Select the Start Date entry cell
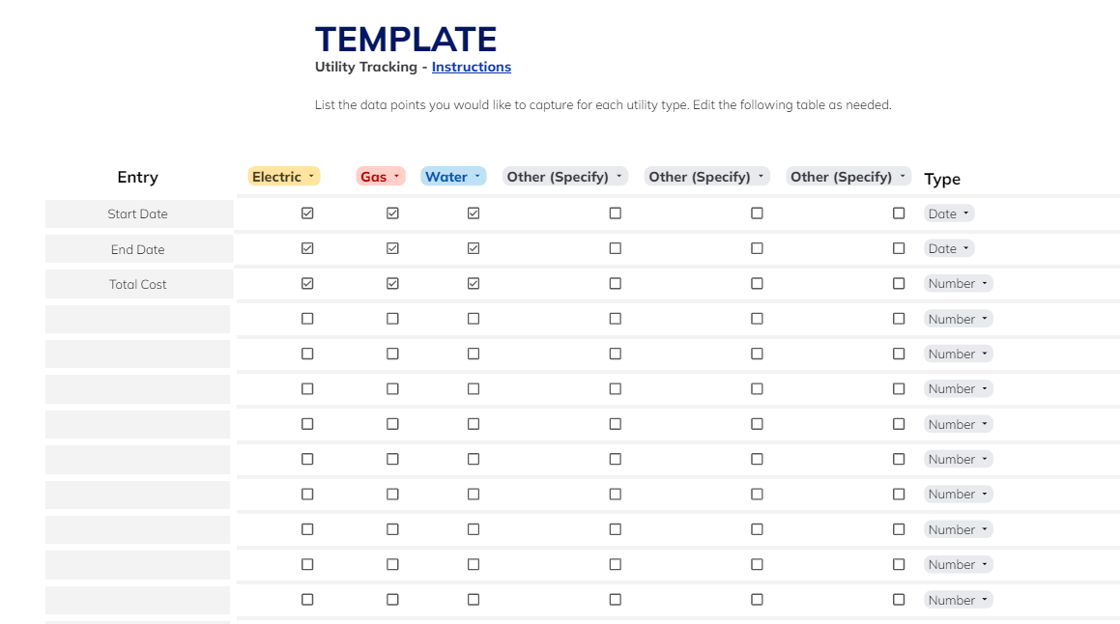Viewport: 1120px width, 624px height. [138, 213]
